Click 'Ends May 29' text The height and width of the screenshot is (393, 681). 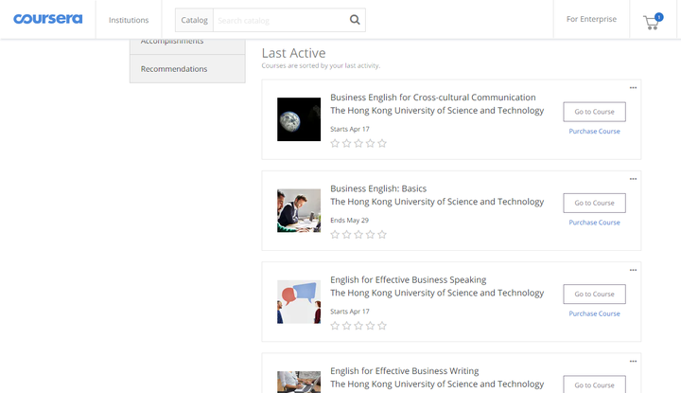[349, 221]
